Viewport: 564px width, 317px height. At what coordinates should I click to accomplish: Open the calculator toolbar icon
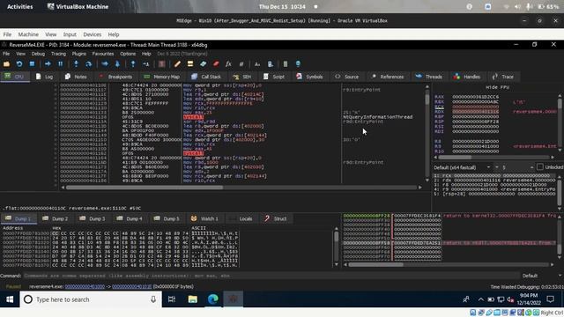(x=286, y=64)
